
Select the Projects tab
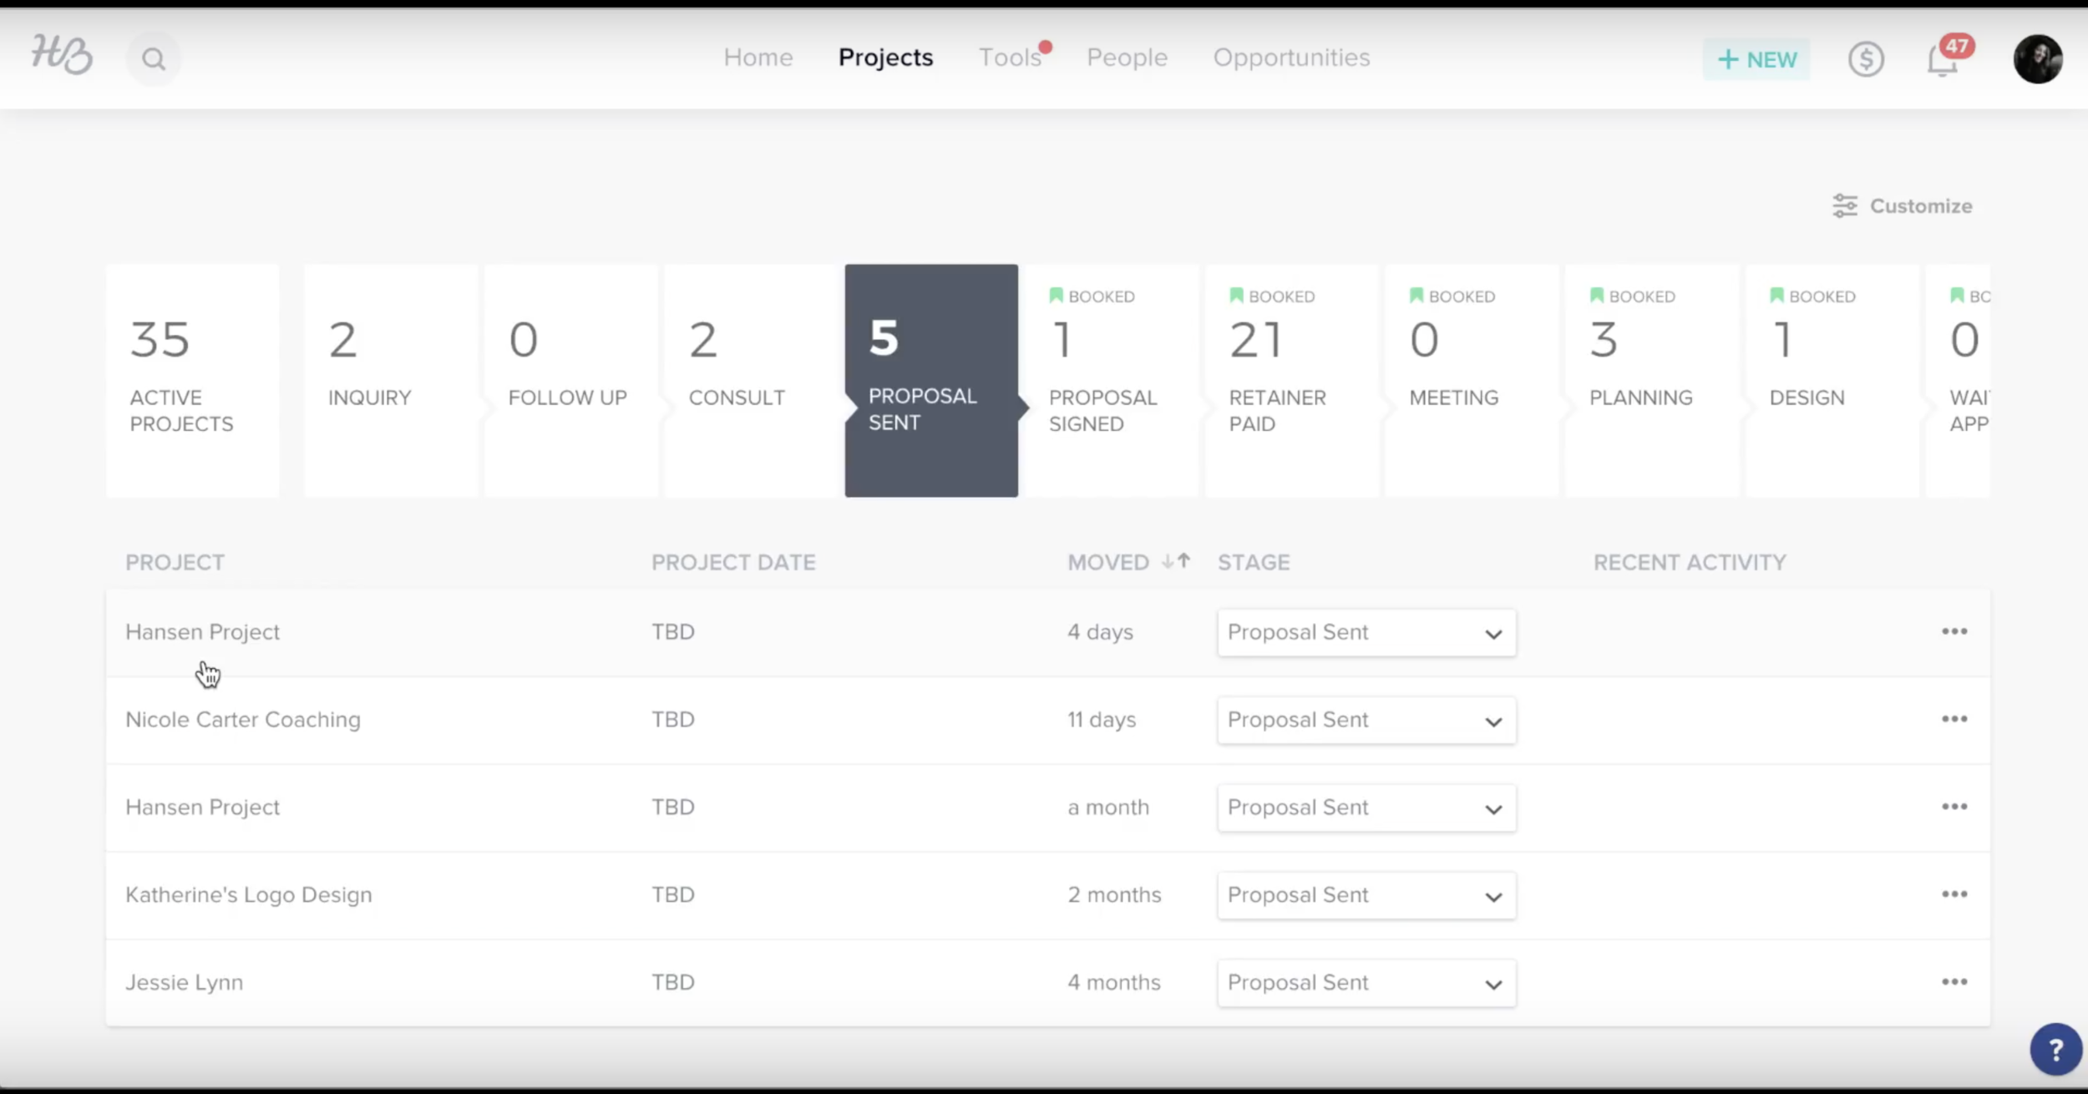(885, 58)
